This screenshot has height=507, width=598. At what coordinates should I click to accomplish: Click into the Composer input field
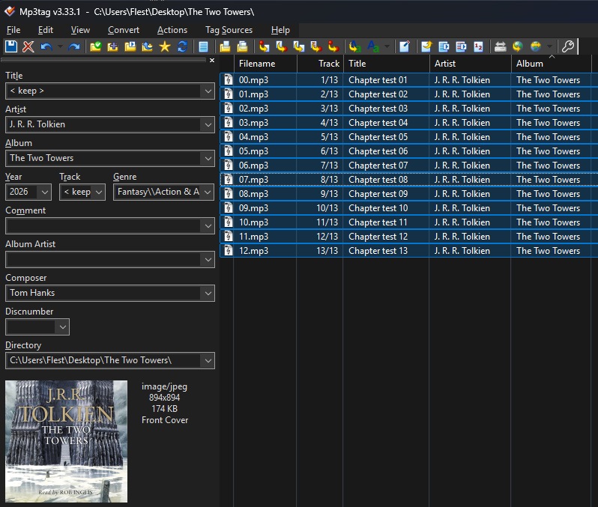click(103, 293)
